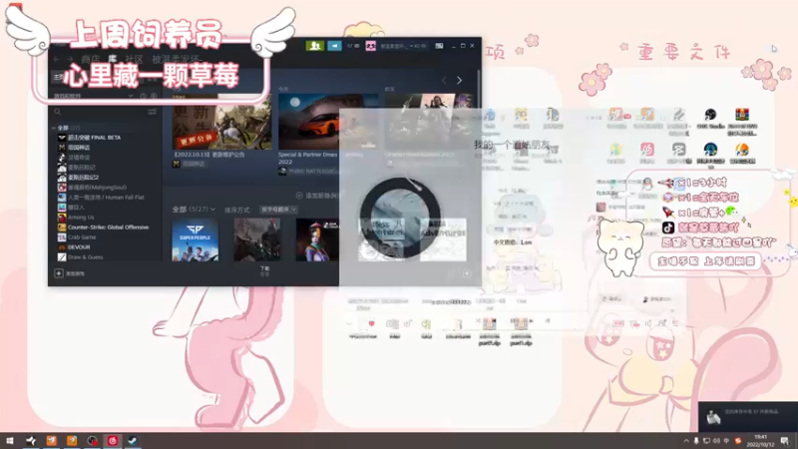798x449 pixels.
Task: Open the 社区 community tab
Action: [135, 60]
